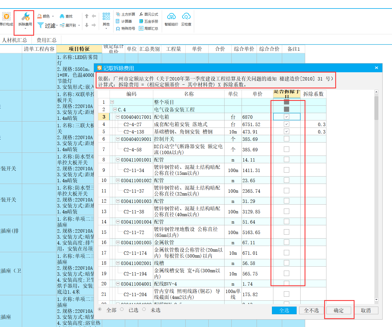The image size is (392, 327).
Task: Move item up with the up arrow
Action: point(87,16)
